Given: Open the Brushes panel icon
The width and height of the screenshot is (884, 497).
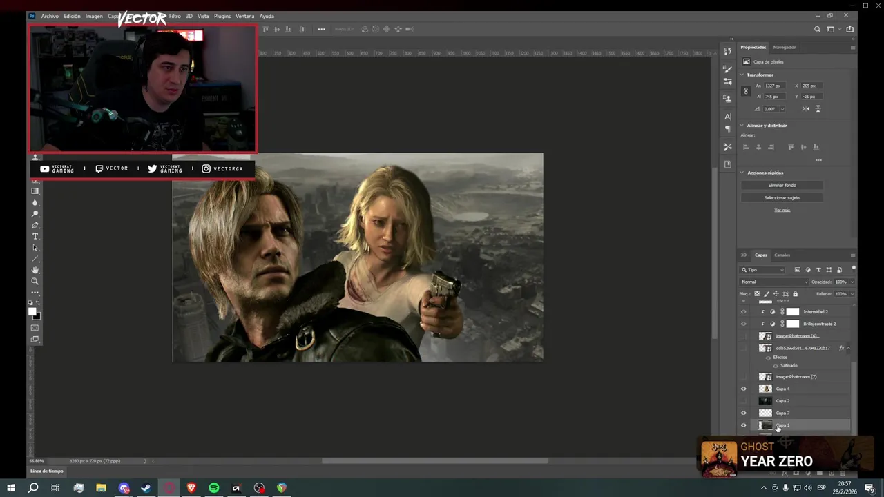Looking at the screenshot, I should (727, 69).
